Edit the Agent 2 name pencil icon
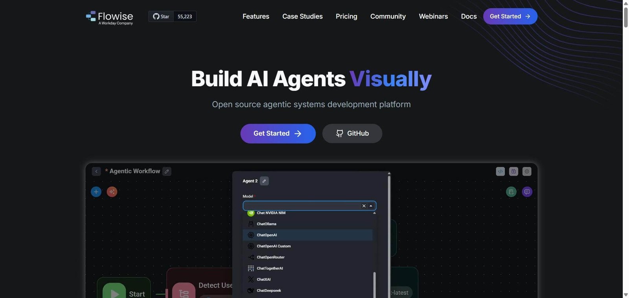Viewport: 629px width, 298px height. click(x=264, y=181)
